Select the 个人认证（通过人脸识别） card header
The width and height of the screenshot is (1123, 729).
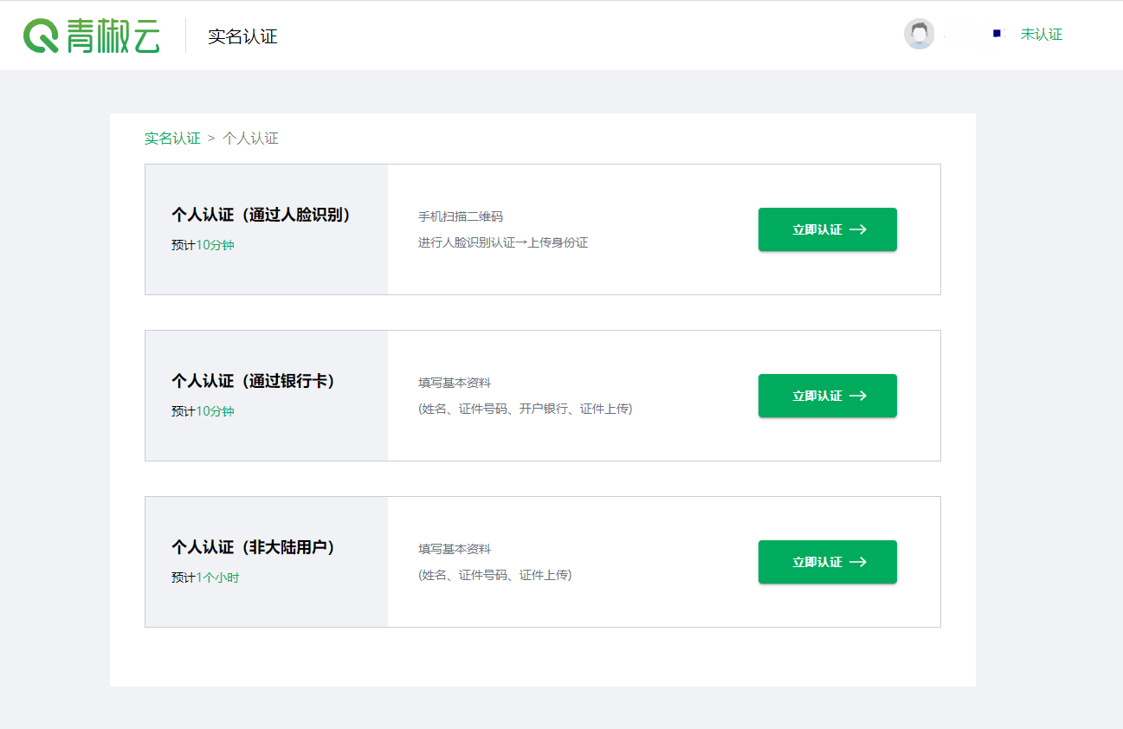click(x=261, y=214)
